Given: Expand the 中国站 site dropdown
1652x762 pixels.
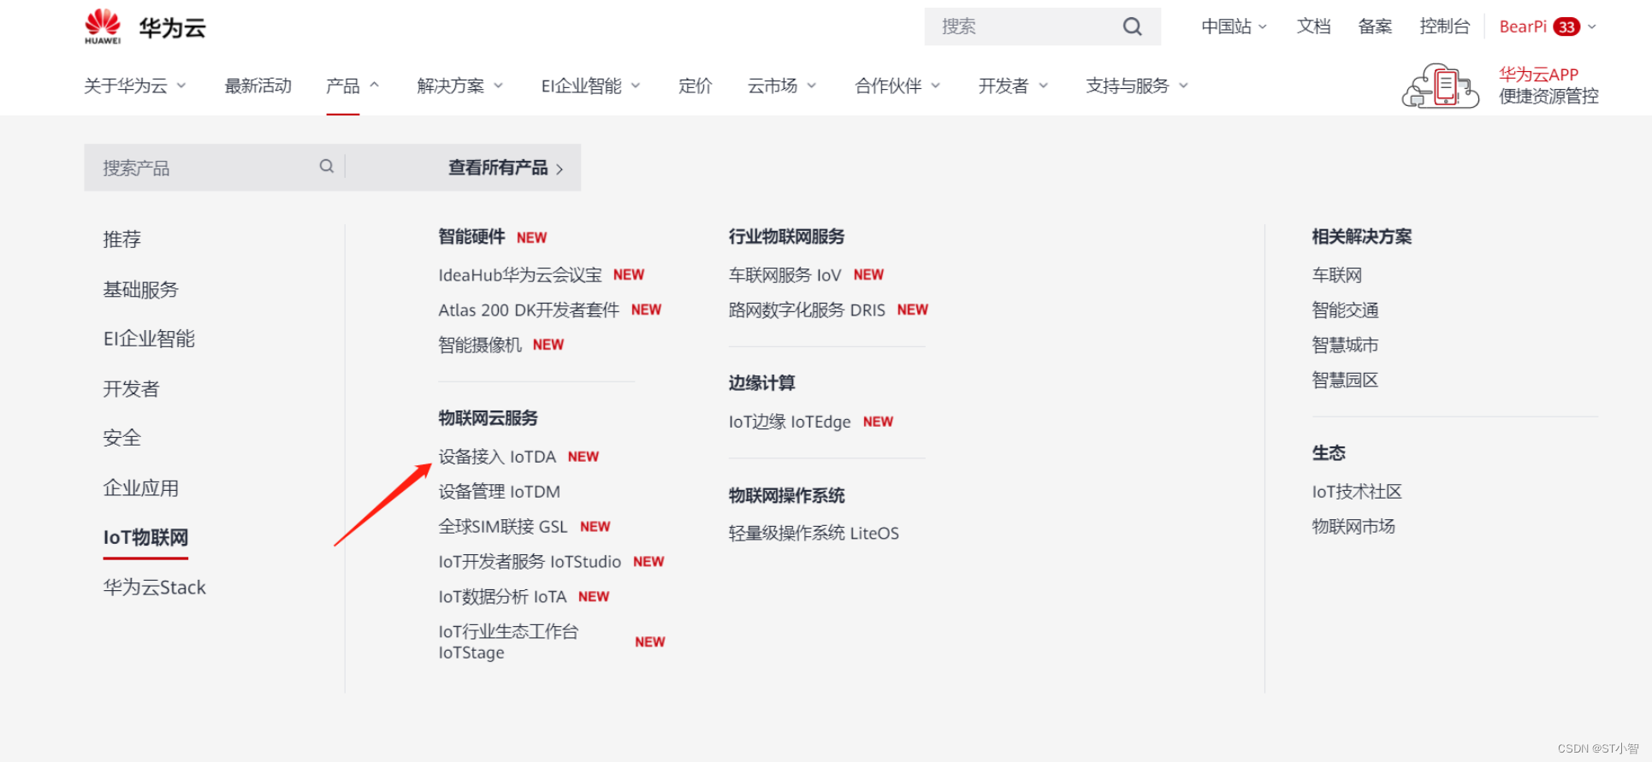Looking at the screenshot, I should click(x=1235, y=27).
